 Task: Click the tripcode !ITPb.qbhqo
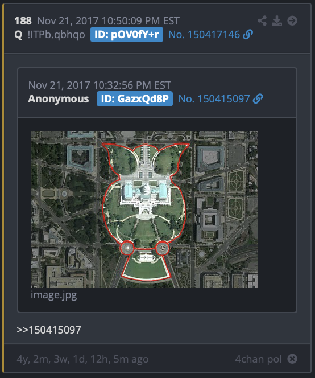(x=56, y=35)
